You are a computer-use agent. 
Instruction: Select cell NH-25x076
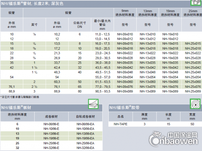coord(193,87)
